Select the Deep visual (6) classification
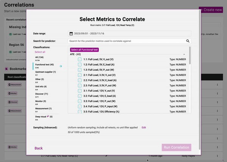The image size is (227, 162). [44, 117]
